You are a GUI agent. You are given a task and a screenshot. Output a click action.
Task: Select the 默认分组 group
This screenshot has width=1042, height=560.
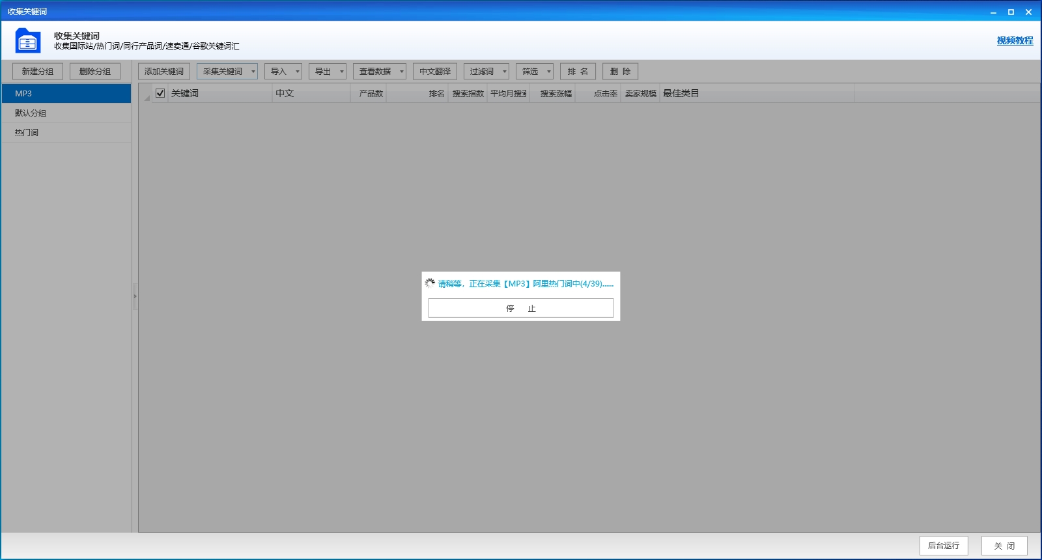pos(66,113)
